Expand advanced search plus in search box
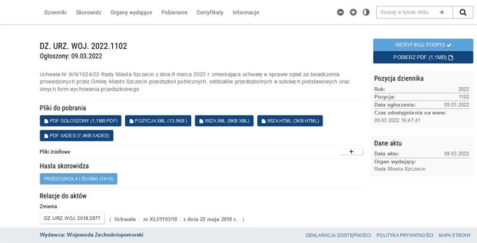Viewport: 477px width, 243px height. point(442,12)
